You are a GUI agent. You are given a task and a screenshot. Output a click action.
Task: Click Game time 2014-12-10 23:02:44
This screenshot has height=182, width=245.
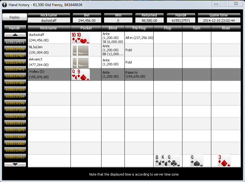coord(219,21)
